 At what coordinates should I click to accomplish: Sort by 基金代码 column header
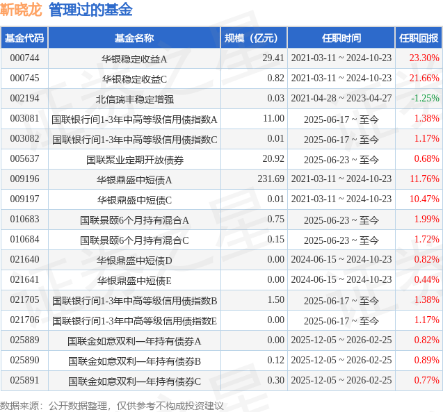[24, 38]
